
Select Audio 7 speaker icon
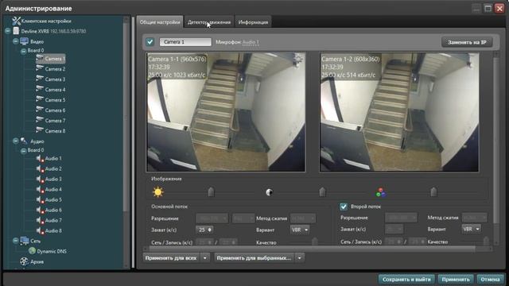[40, 221]
